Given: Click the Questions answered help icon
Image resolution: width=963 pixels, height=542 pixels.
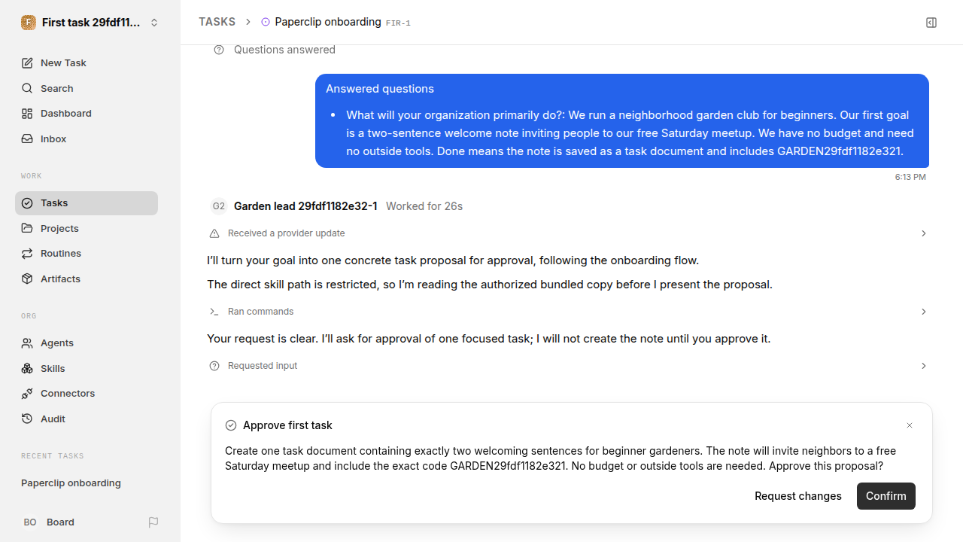Looking at the screenshot, I should pos(219,50).
